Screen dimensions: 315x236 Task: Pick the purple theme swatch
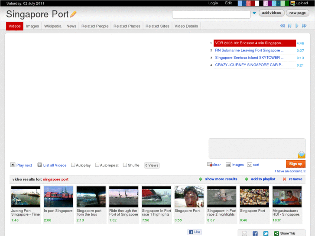pyautogui.click(x=270, y=3)
